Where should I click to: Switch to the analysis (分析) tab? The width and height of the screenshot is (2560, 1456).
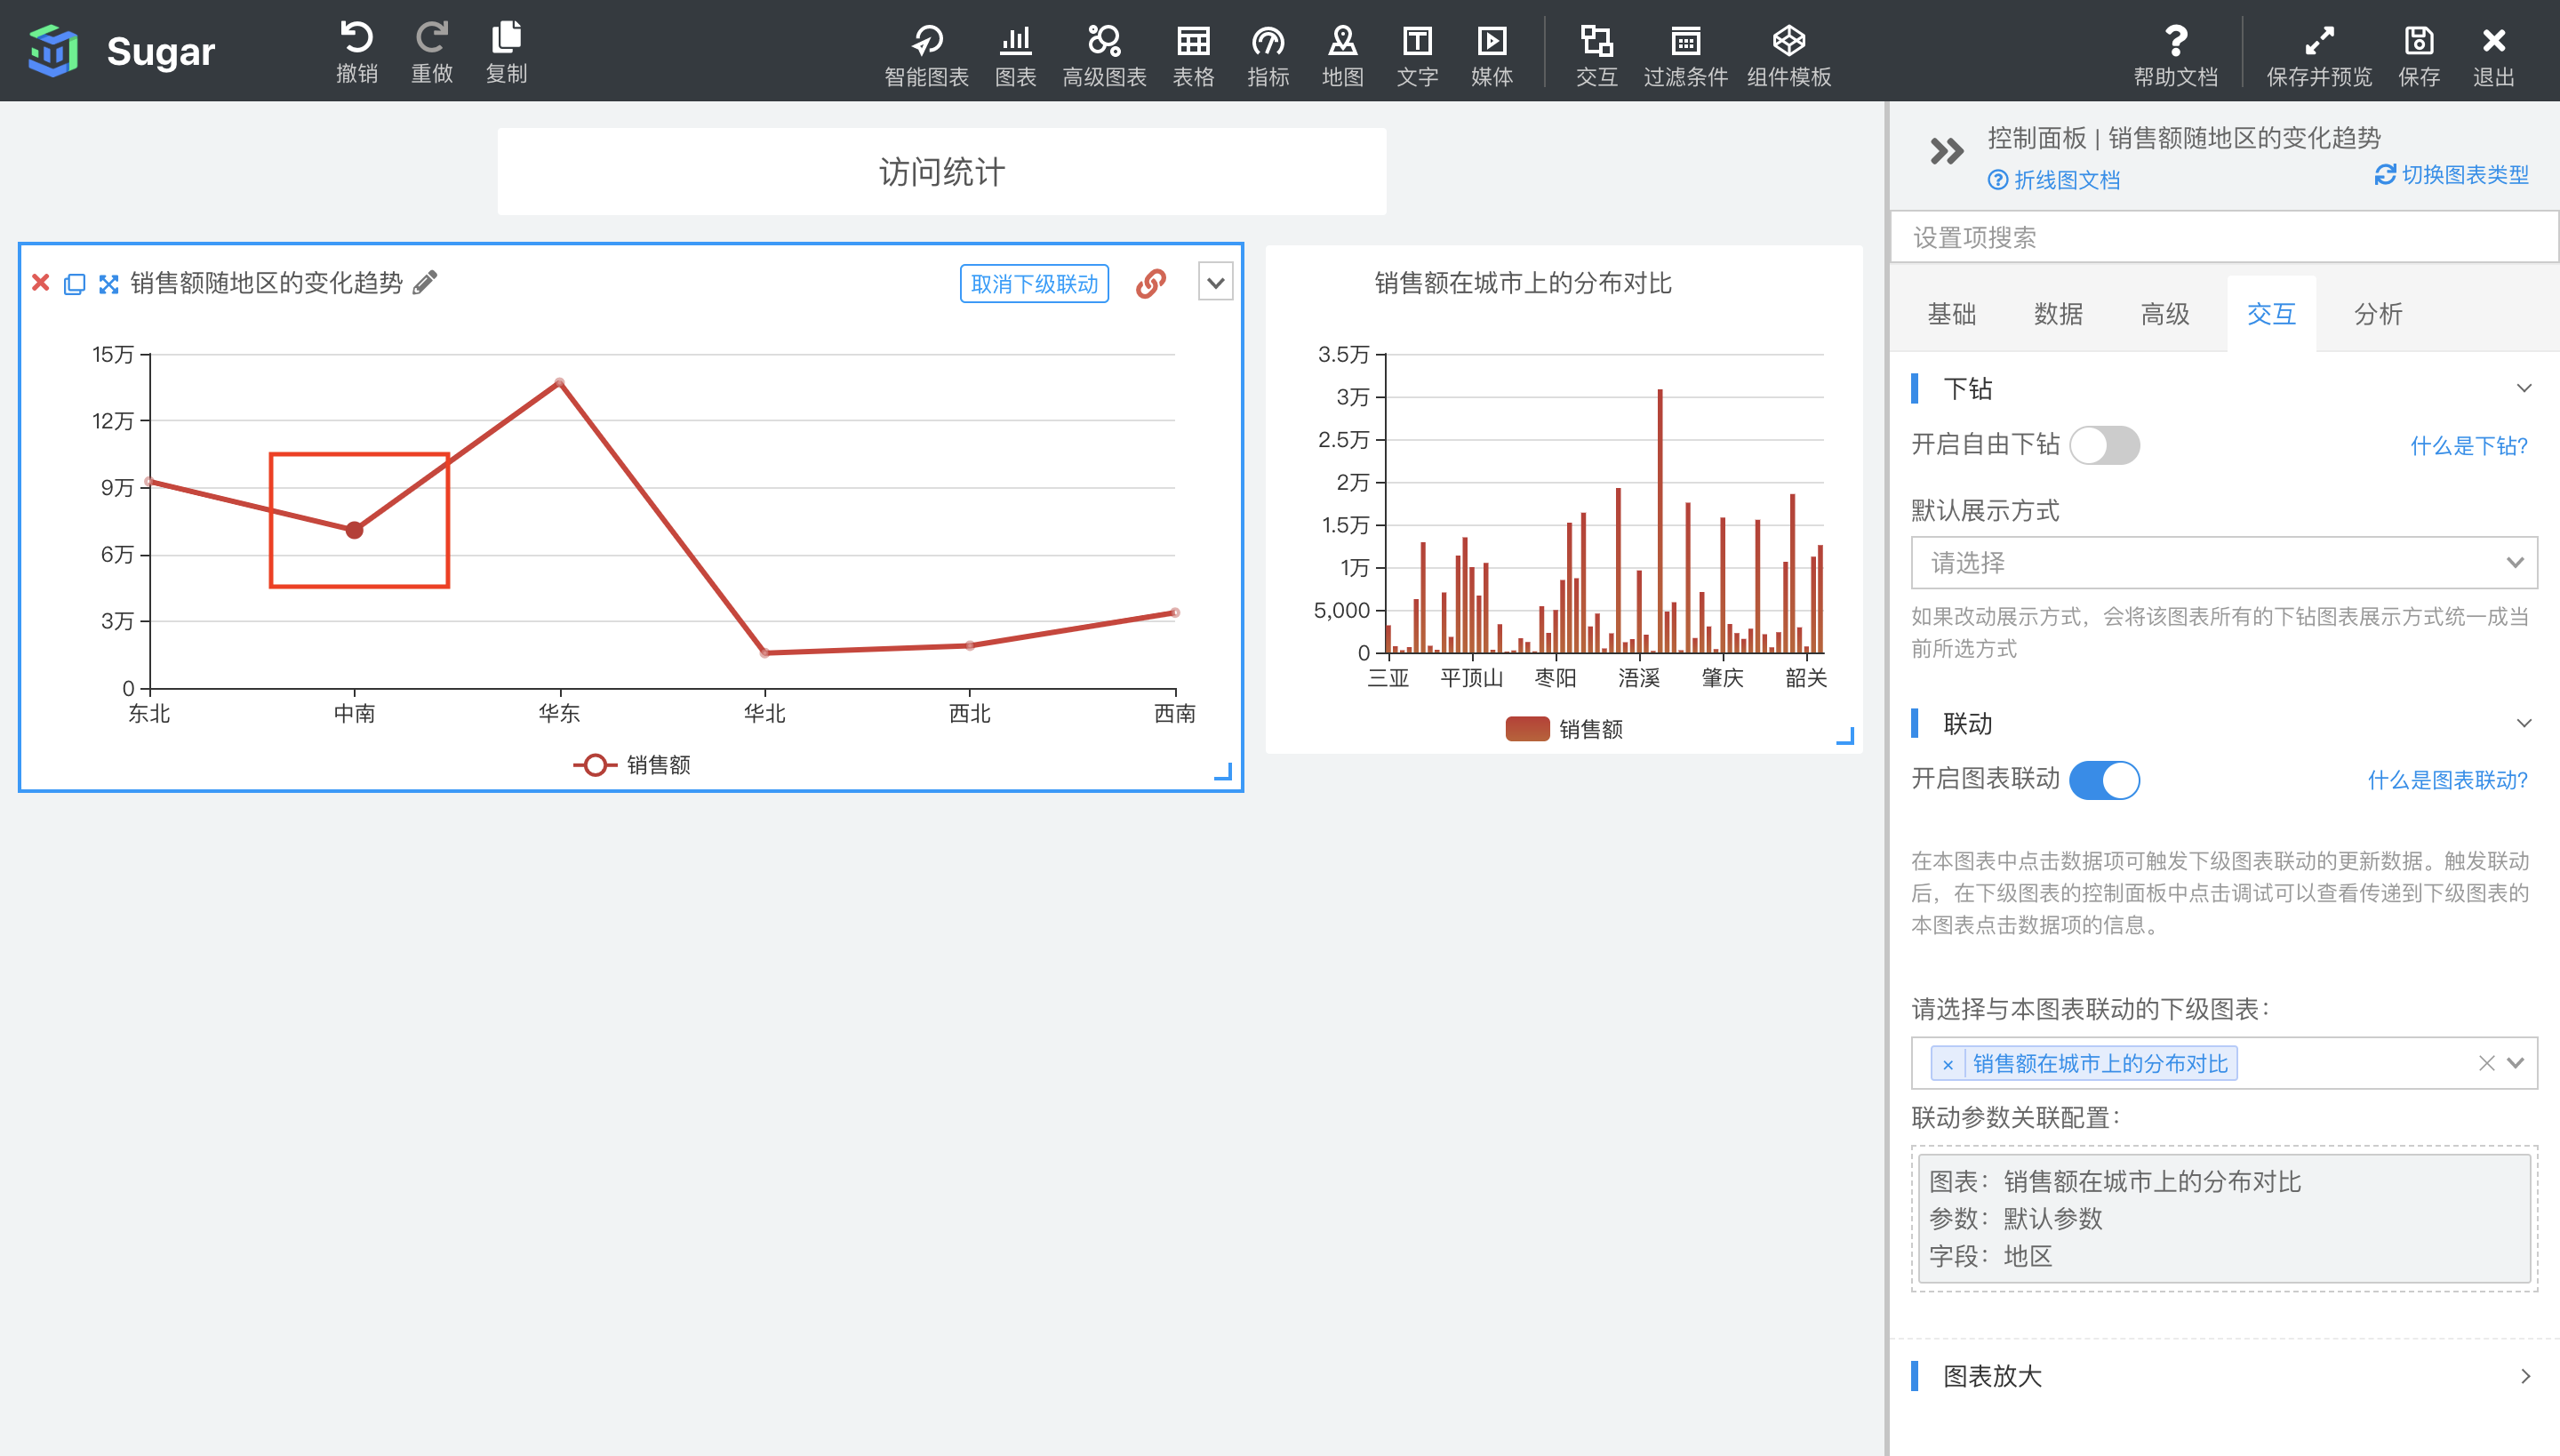[x=2377, y=314]
